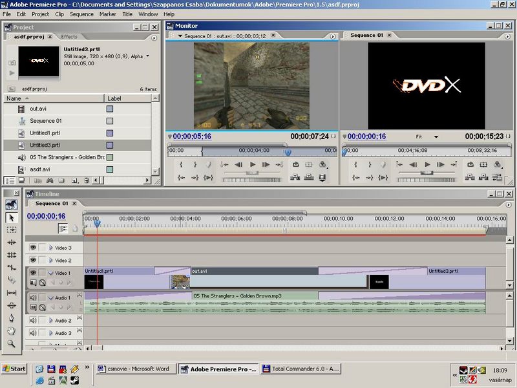The image size is (517, 388).
Task: Click Extract button in Program monitor
Action: pos(483,177)
